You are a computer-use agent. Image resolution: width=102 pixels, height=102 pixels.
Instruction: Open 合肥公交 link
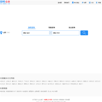[74, 81]
